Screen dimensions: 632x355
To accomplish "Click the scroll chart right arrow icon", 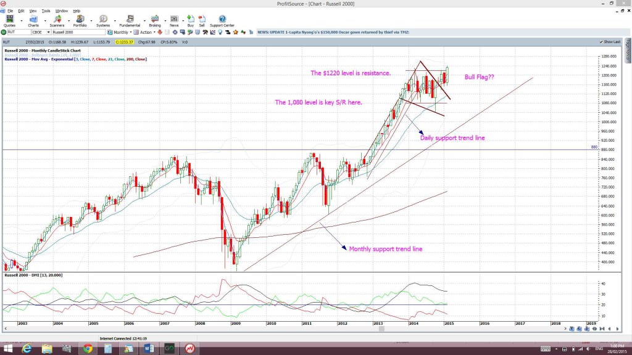I will tap(617, 329).
